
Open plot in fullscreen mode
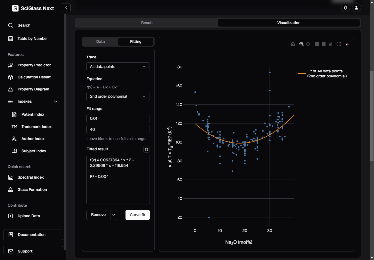click(x=339, y=44)
